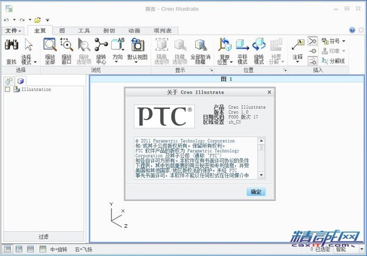Viewport: 367px width, 256px height.
Task: Activate 旋转模式 rotate mode
Action: 259,45
